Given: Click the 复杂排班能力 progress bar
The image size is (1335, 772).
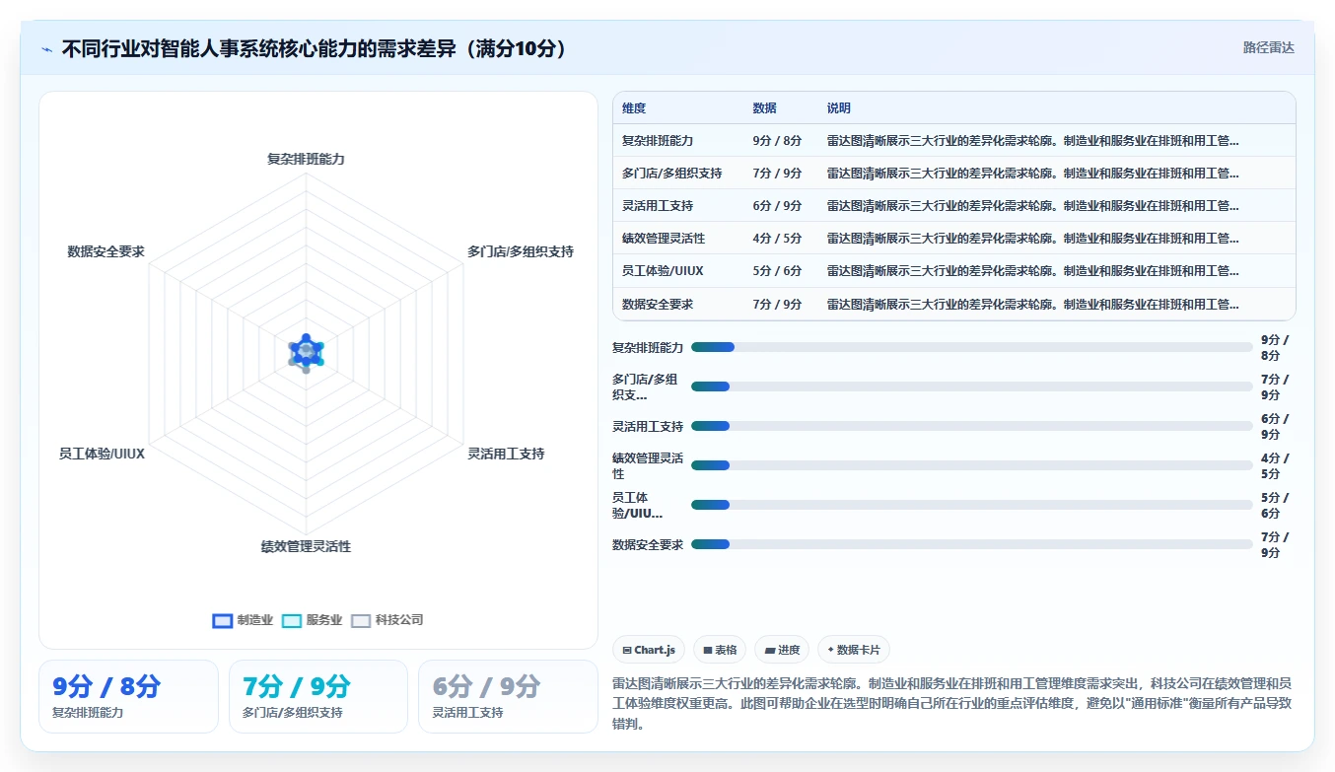Looking at the screenshot, I should 971,347.
